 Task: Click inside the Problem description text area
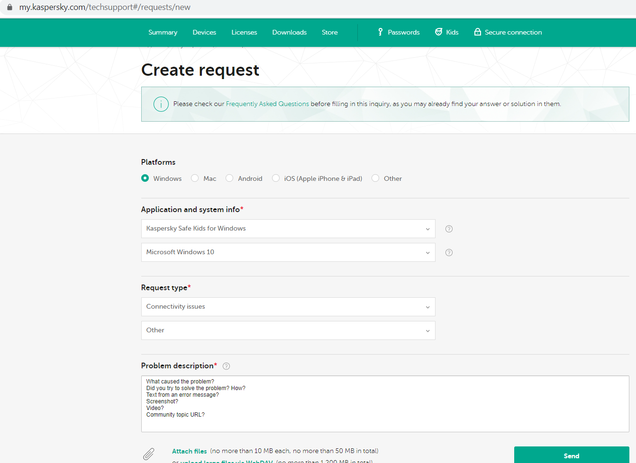385,404
